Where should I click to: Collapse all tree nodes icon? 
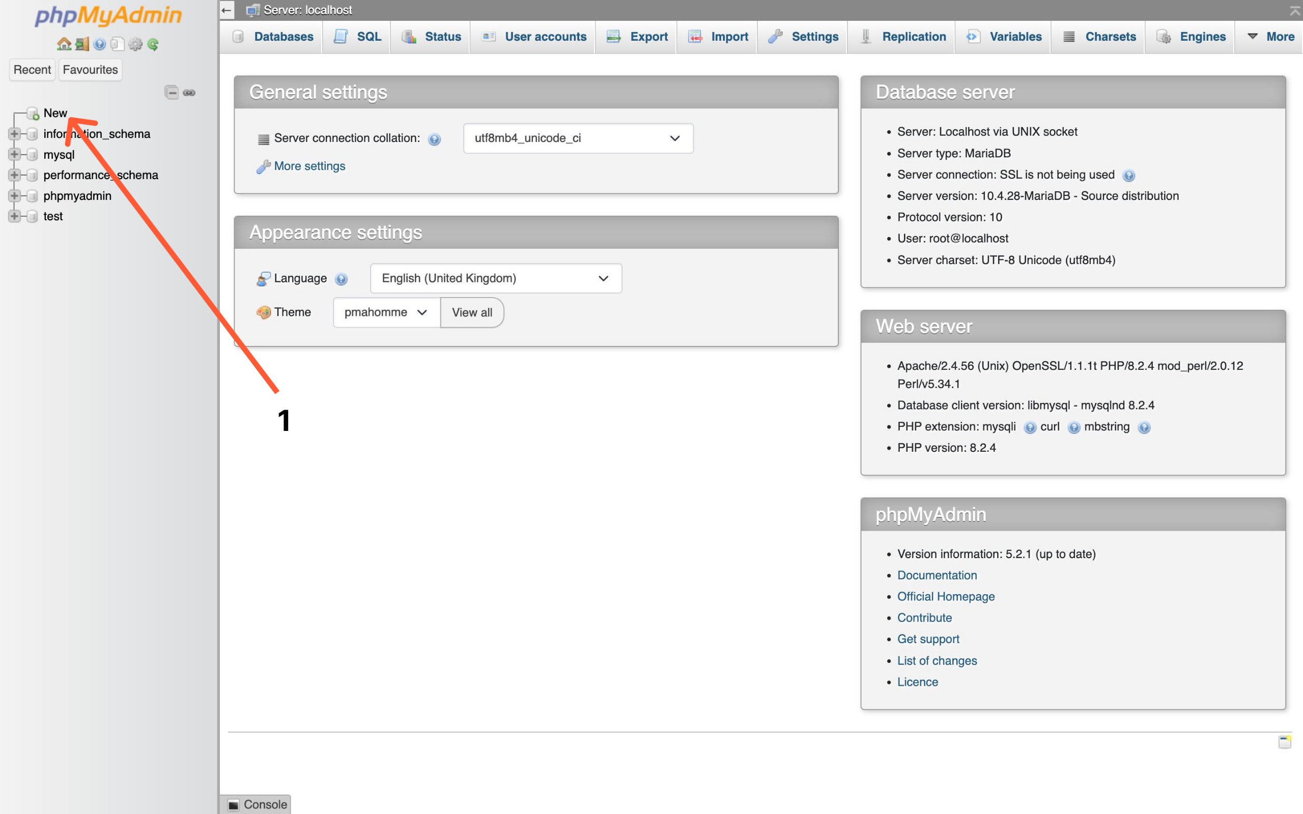pyautogui.click(x=171, y=93)
